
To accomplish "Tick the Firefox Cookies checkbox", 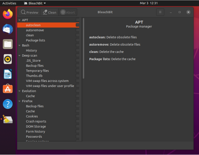I will pos(77,116).
